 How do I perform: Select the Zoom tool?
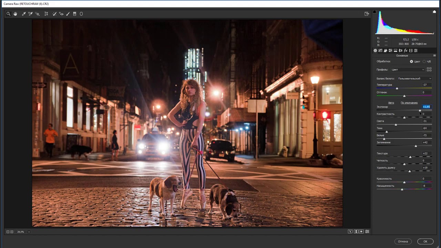click(8, 14)
